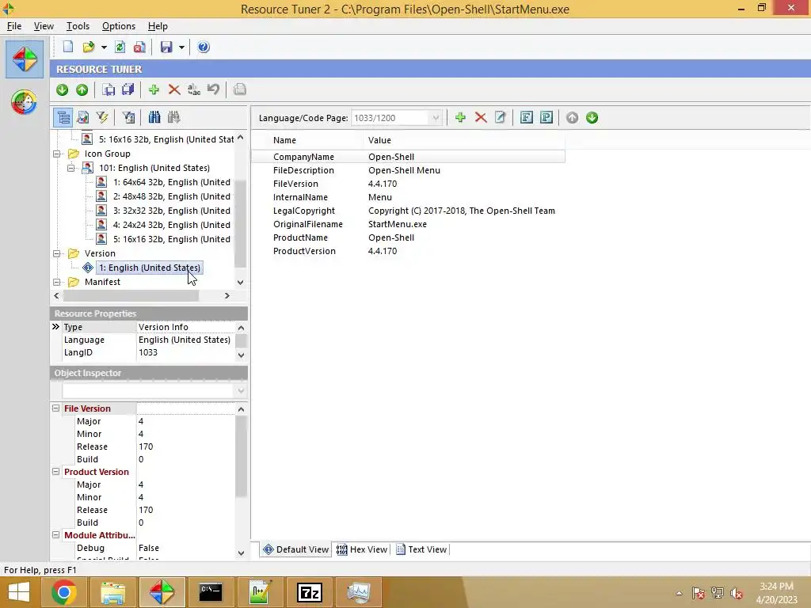Click the grayed Print icon
811x608 pixels.
click(x=239, y=90)
